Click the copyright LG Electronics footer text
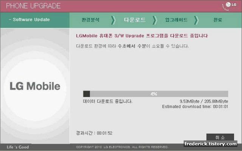Viewport: 242px width, 151px height. [x=122, y=147]
